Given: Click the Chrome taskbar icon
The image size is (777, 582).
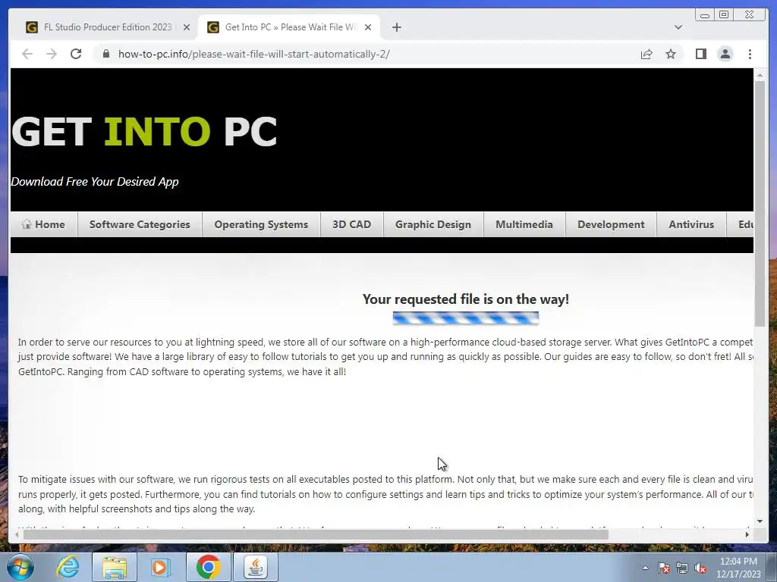Looking at the screenshot, I should click(x=208, y=567).
